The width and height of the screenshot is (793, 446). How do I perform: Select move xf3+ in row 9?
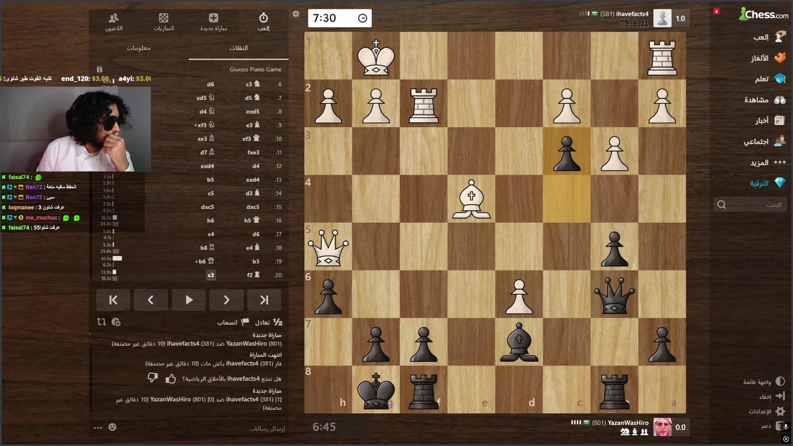pyautogui.click(x=204, y=125)
